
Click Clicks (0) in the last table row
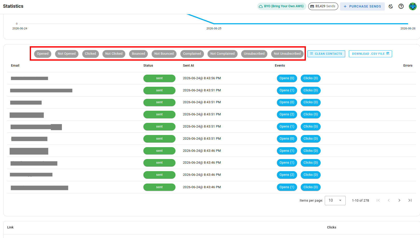(311, 187)
